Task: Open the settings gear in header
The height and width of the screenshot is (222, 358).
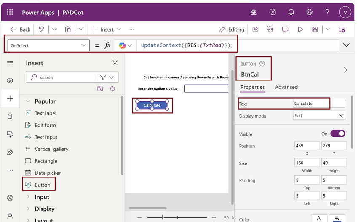Action: [x=310, y=12]
